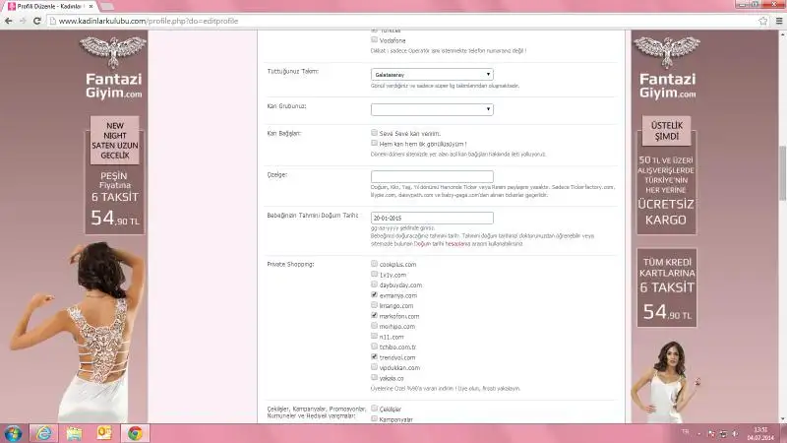
Task: Open File Explorer taskbar icon
Action: [x=74, y=433]
